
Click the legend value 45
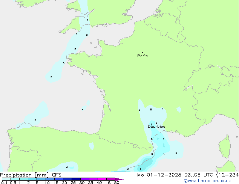108,182
